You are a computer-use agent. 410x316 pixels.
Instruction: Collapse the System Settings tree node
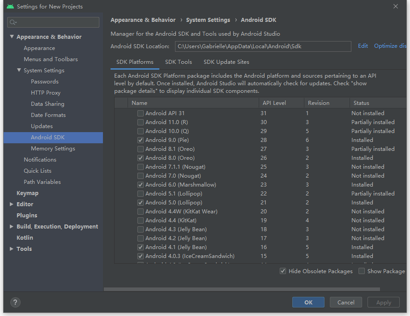(x=19, y=71)
